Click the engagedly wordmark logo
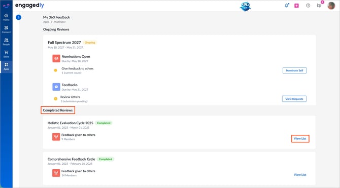The image size is (340, 188). 29,6
